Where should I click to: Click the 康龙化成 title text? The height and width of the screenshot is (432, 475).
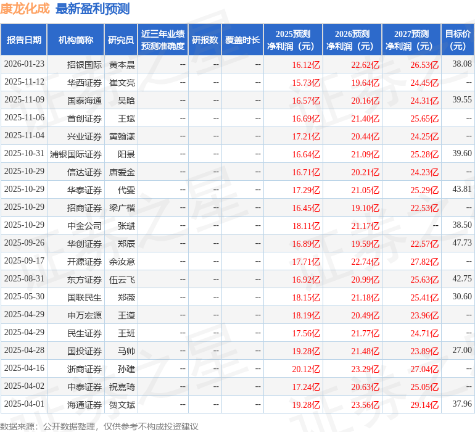pyautogui.click(x=25, y=9)
